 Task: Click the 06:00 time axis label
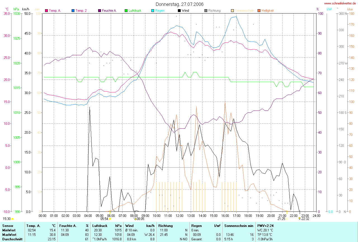click(x=111, y=215)
